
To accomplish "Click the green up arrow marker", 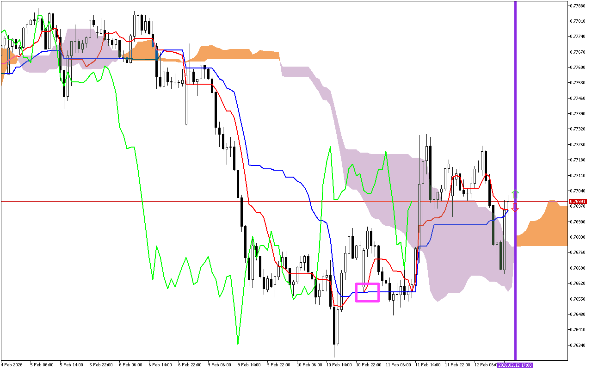I will [x=515, y=194].
